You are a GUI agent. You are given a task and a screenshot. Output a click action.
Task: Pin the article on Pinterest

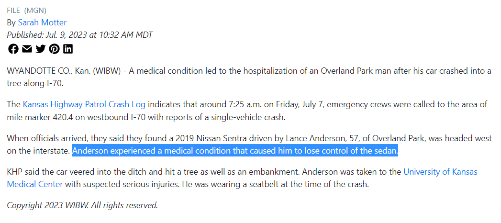(54, 49)
